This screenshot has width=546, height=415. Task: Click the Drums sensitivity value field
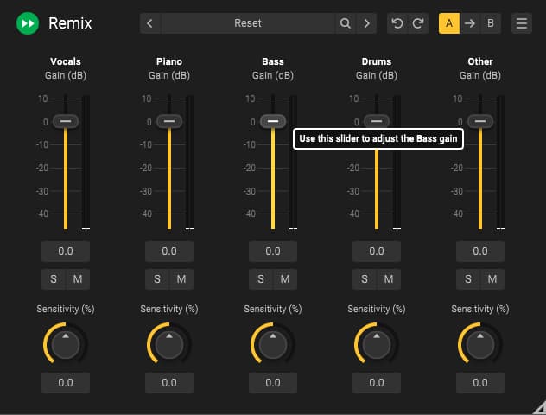coord(377,383)
